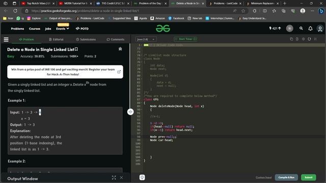The height and width of the screenshot is (183, 326).
Task: View the 421 streak score counter
Action: tap(275, 28)
